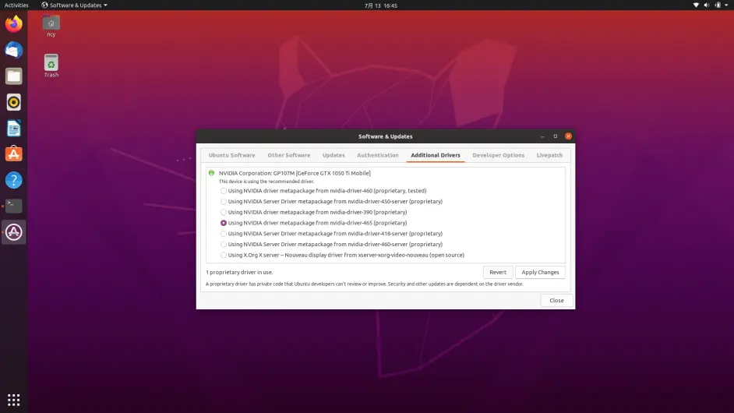Switch to Ubuntu Software tab
Viewport: 734px width, 413px height.
coord(231,156)
